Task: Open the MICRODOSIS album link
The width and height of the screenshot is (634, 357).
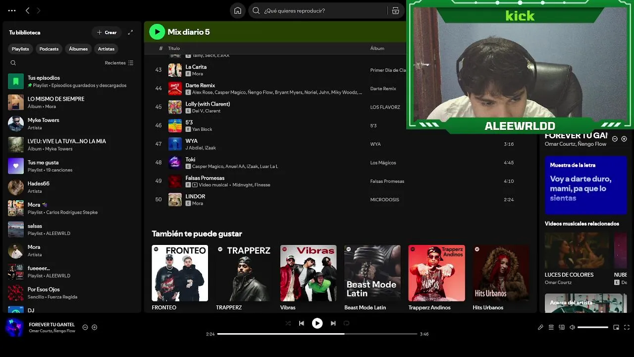Action: pos(384,200)
